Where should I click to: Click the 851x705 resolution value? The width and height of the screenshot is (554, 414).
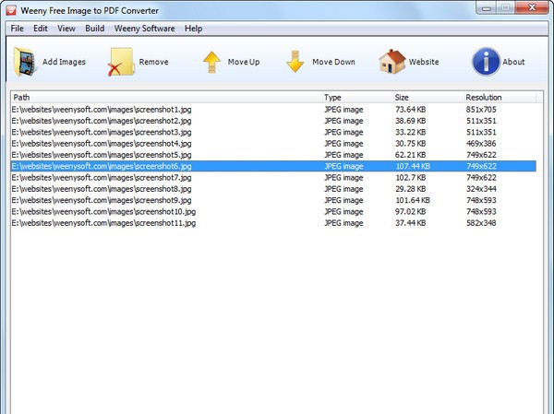click(481, 110)
